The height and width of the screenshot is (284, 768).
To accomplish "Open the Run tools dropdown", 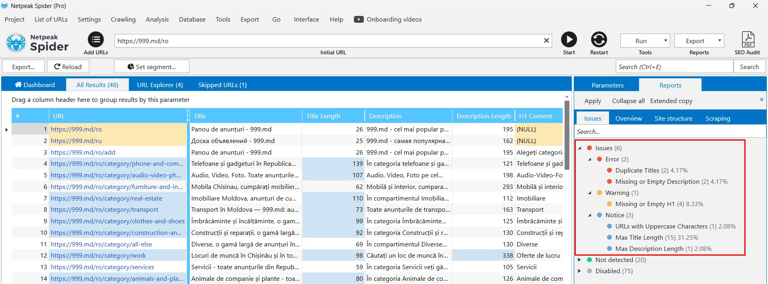I will pos(645,40).
